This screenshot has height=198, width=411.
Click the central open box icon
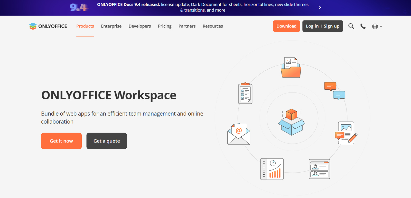(292, 122)
